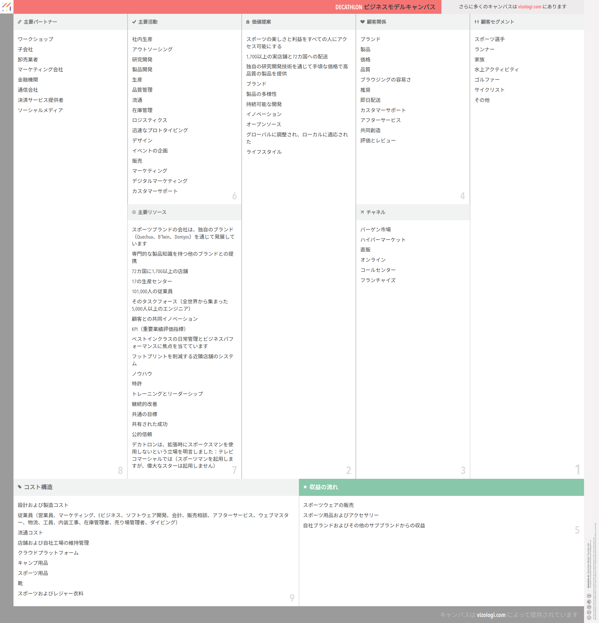Click the globe icon beside 主要リソース
The width and height of the screenshot is (599, 623).
[134, 212]
